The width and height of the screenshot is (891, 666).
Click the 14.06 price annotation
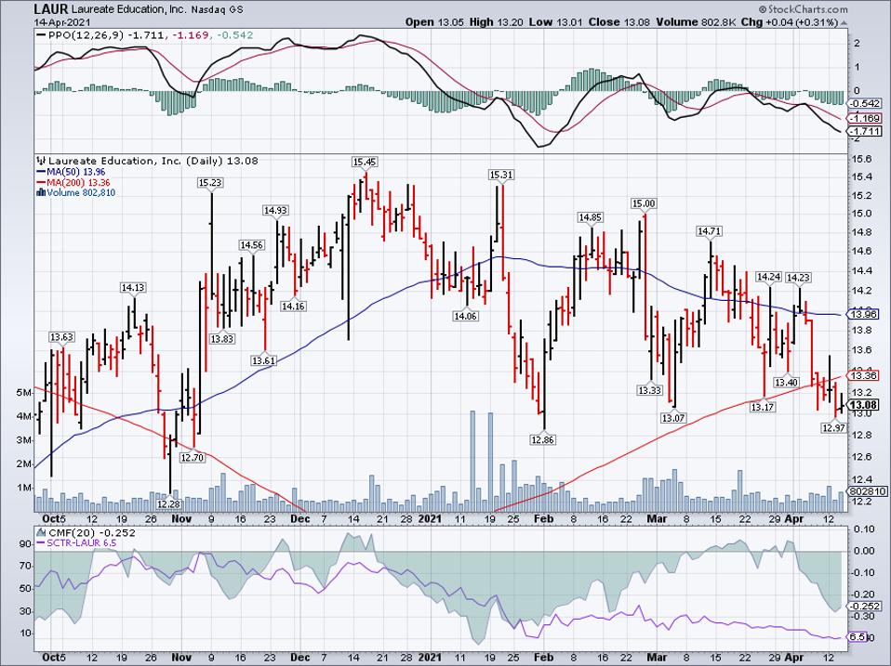point(465,316)
